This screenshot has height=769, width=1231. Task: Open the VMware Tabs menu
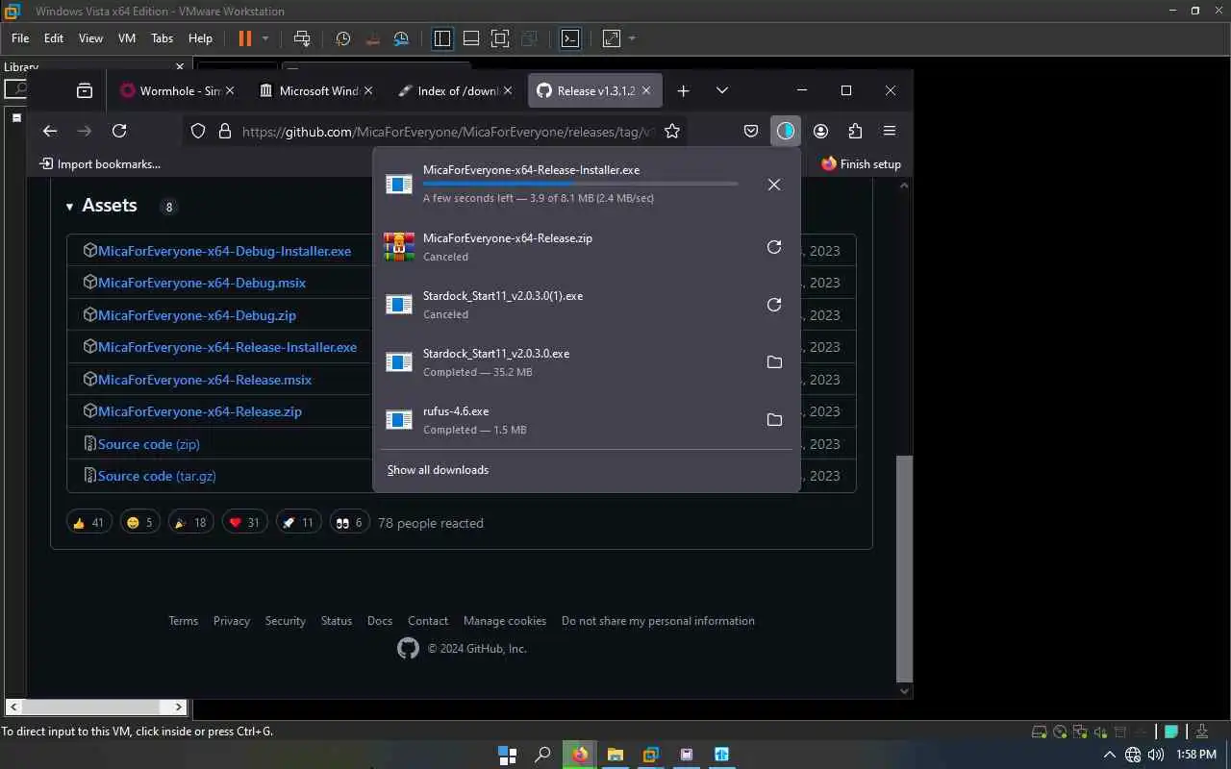162,38
